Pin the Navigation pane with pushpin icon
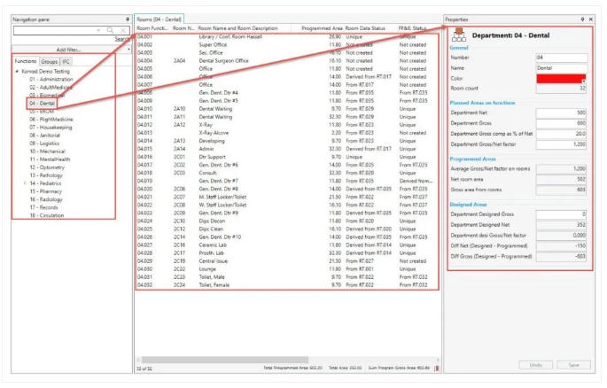The image size is (607, 388). (128, 19)
